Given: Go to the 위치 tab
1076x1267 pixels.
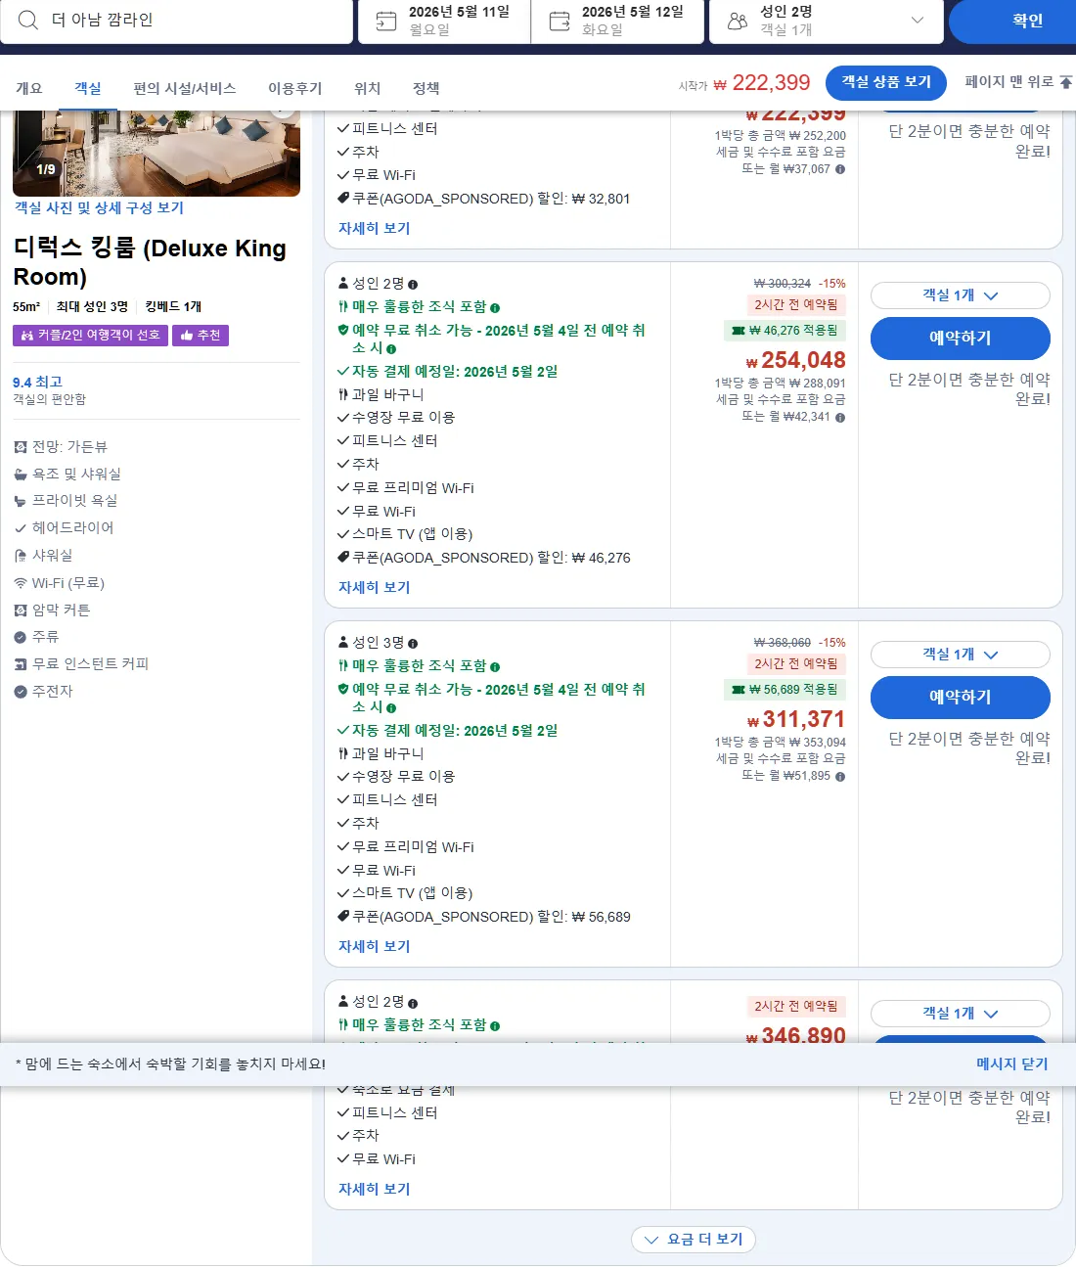Looking at the screenshot, I should pos(368,88).
